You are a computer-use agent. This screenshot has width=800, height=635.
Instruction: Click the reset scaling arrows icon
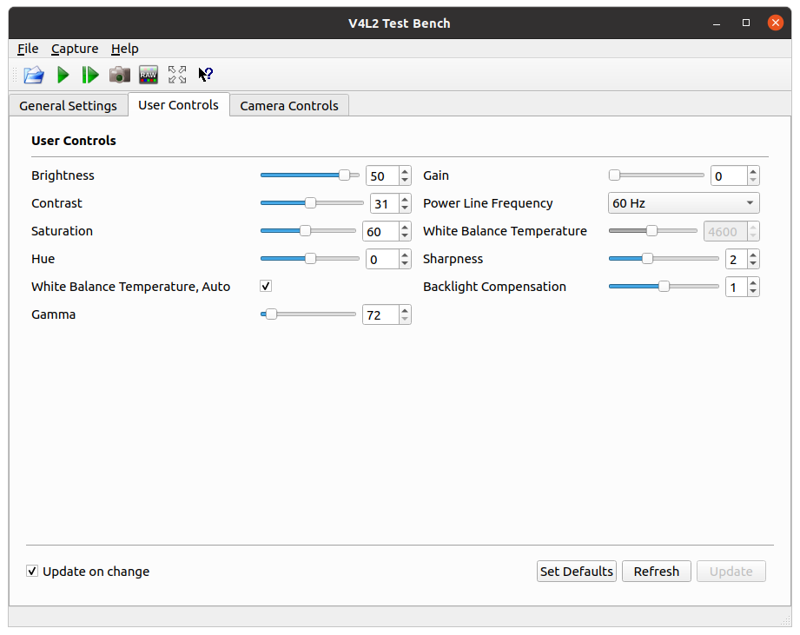pos(177,75)
